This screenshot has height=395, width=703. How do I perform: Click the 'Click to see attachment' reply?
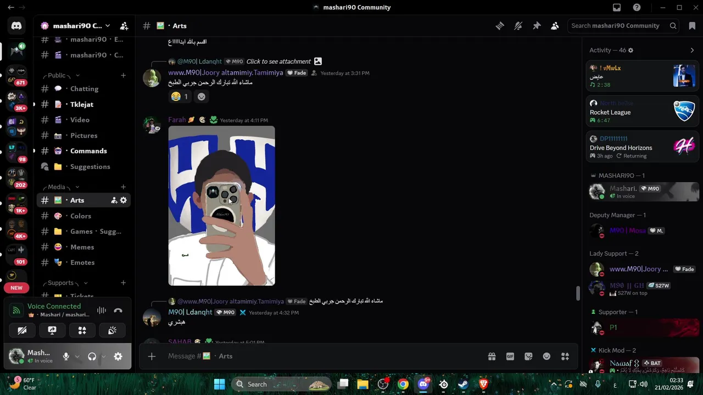pos(278,61)
